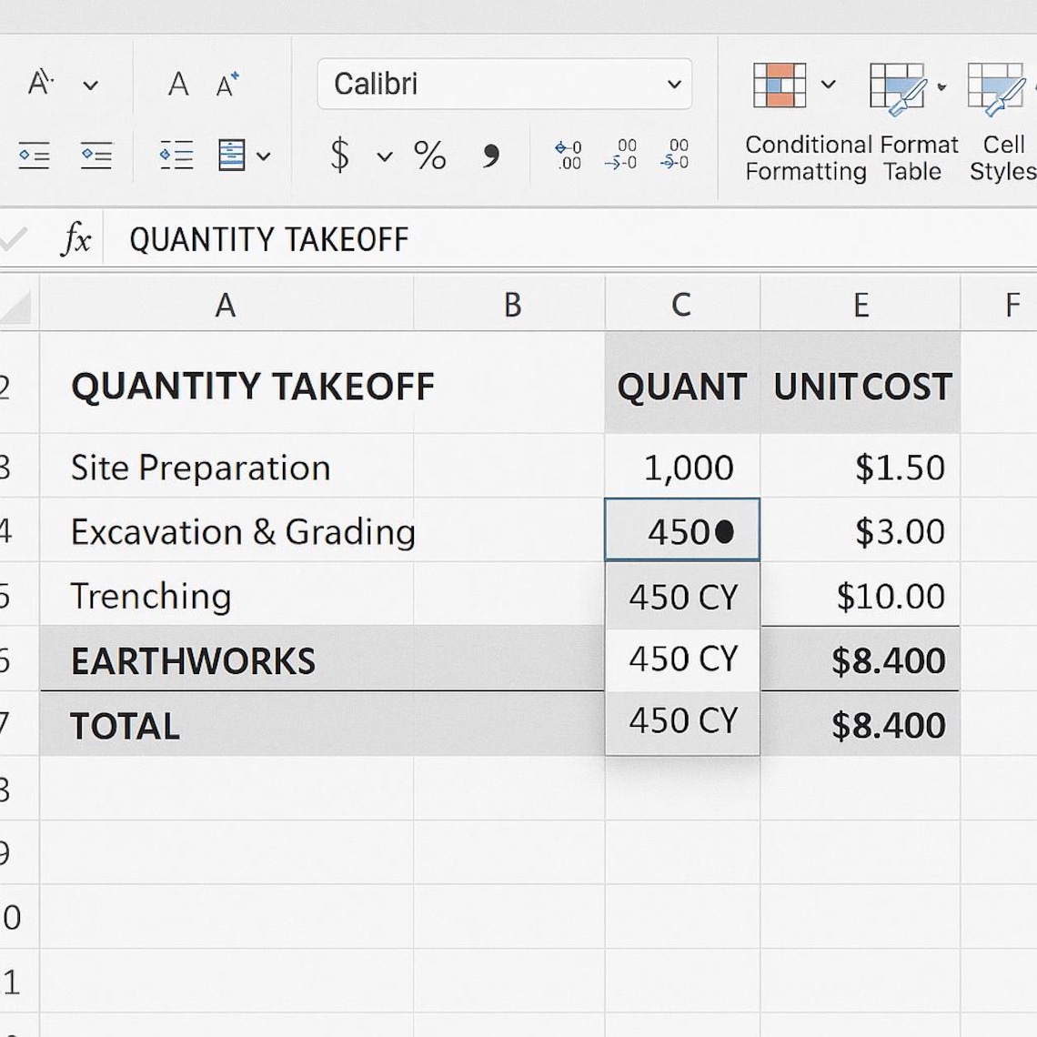Open Conditional Formatting icon

point(780,85)
